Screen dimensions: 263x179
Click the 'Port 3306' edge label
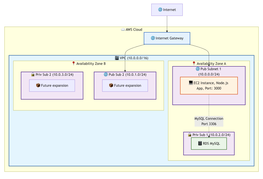click(209, 124)
